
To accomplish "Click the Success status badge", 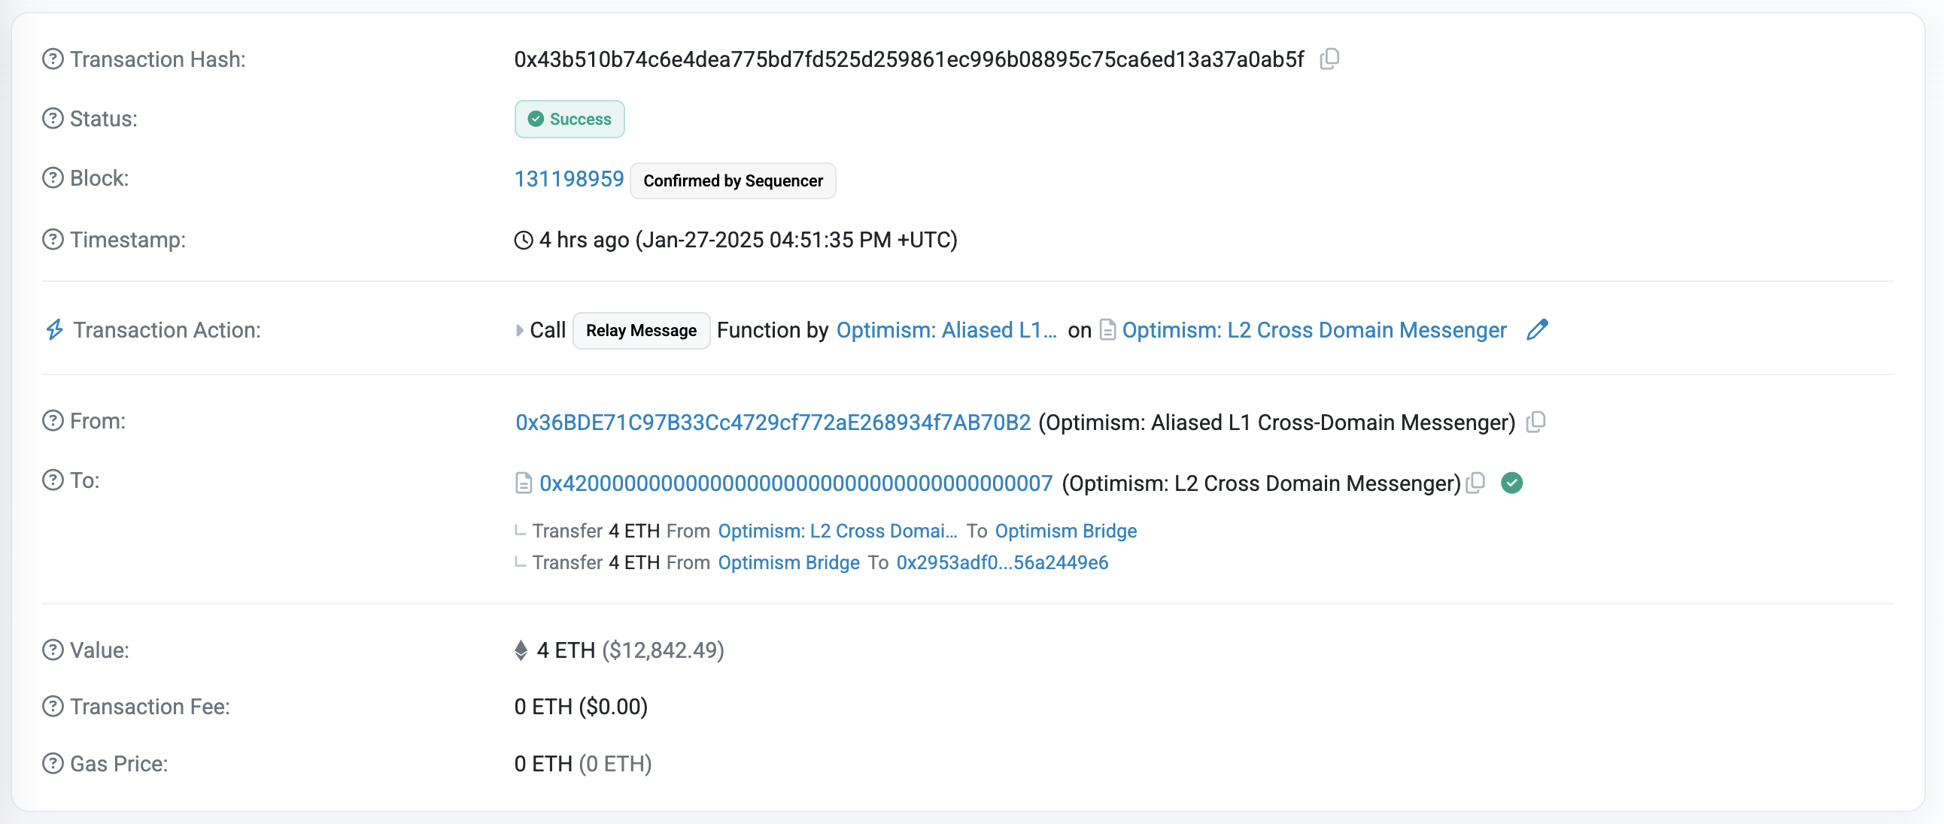I will [x=569, y=118].
